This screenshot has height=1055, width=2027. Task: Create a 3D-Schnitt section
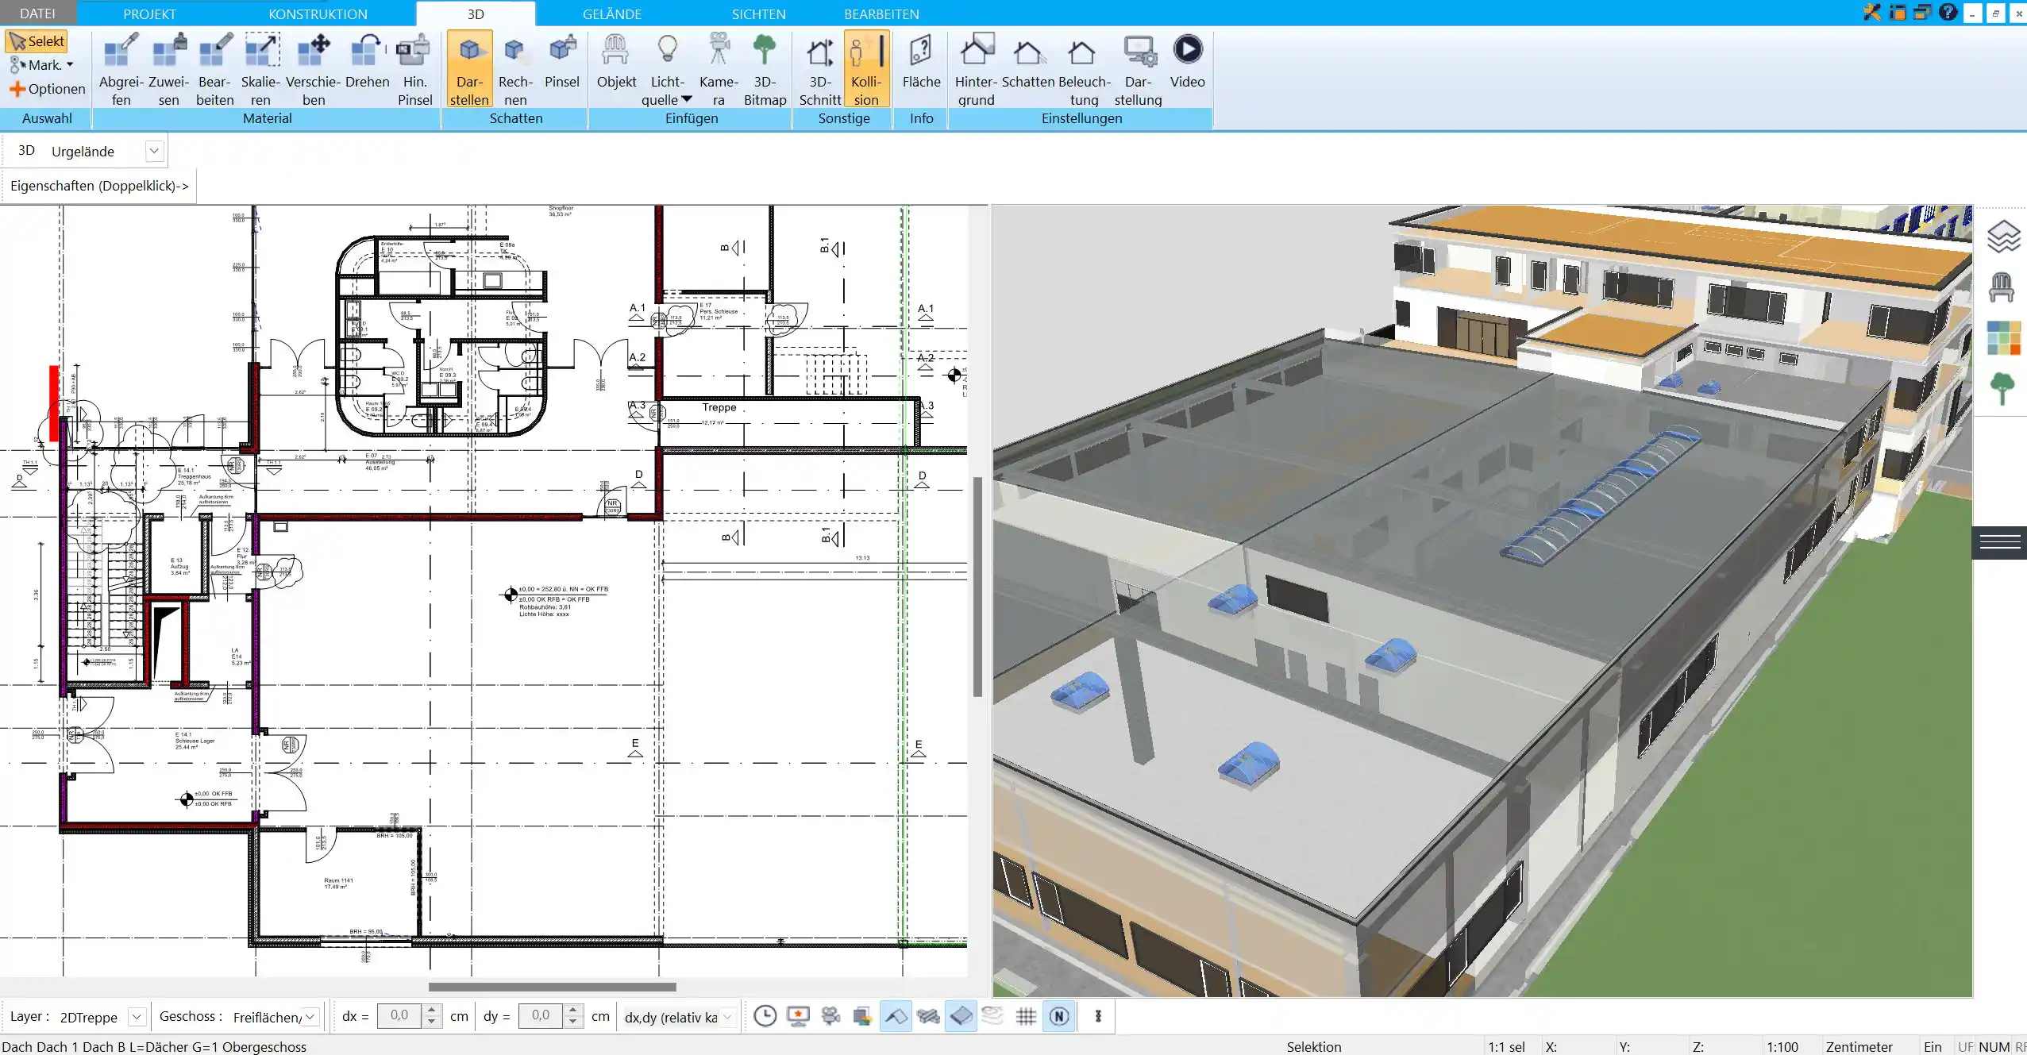[x=820, y=70]
